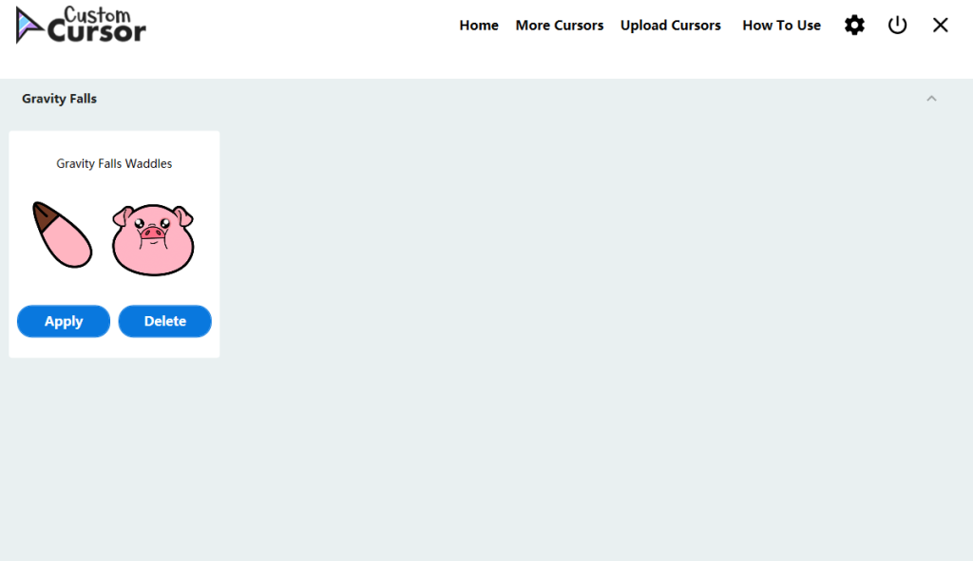973x561 pixels.
Task: Open the settings gear icon
Action: (x=854, y=25)
